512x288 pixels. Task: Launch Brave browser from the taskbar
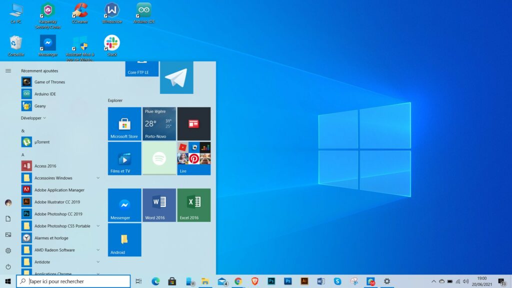[255, 281]
